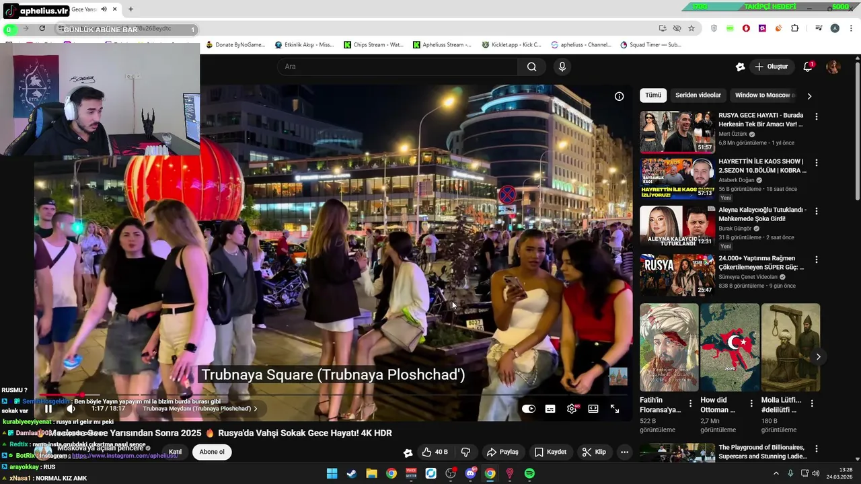This screenshot has height=484, width=861.
Task: Click the red adblock extension icon
Action: 746,28
